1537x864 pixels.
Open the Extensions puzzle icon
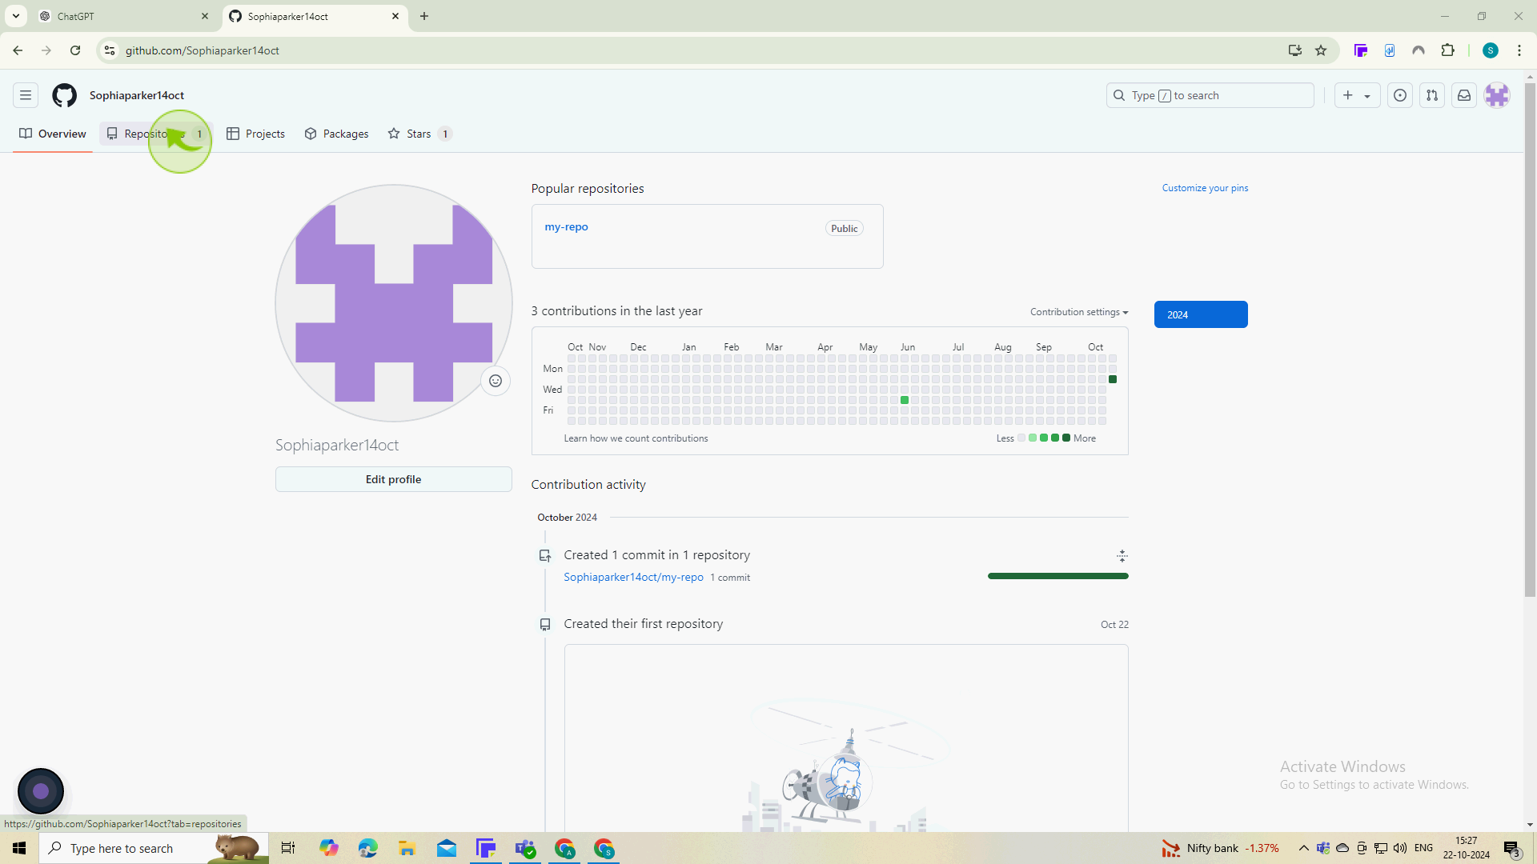pos(1447,50)
